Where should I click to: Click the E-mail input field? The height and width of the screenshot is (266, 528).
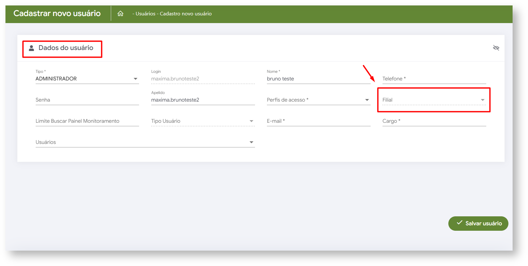tap(318, 121)
